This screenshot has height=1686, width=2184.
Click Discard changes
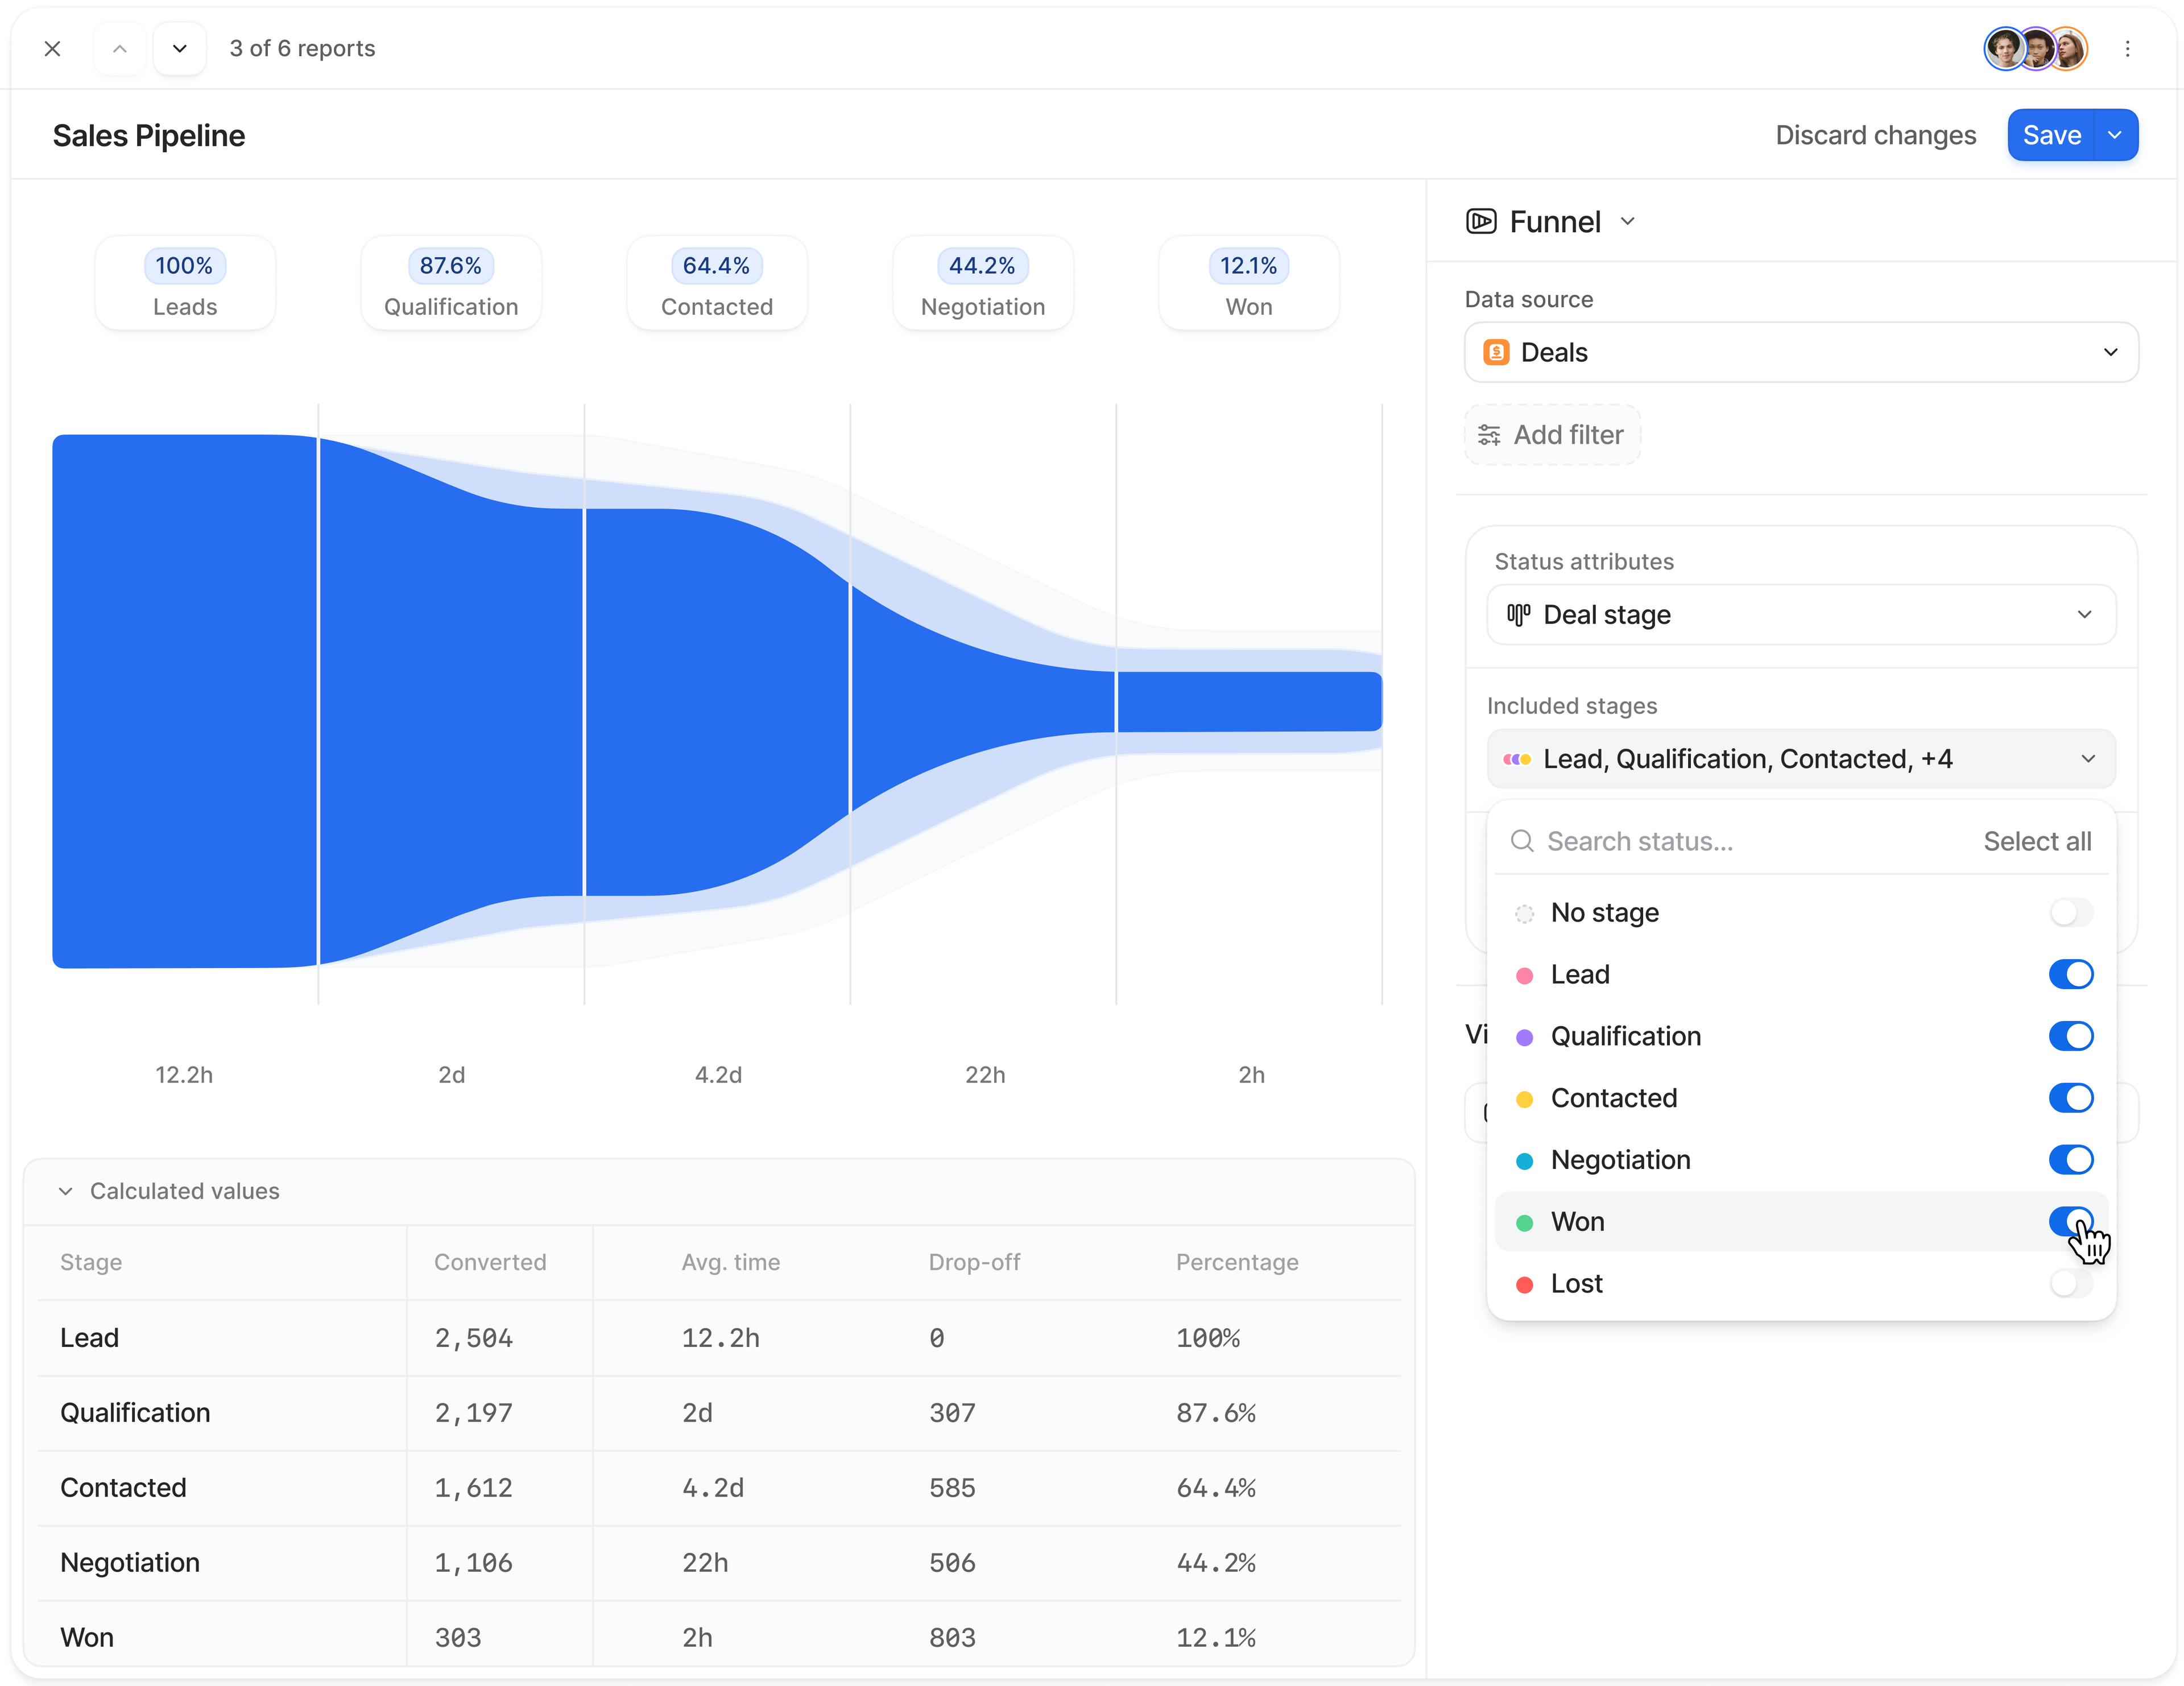(1875, 135)
